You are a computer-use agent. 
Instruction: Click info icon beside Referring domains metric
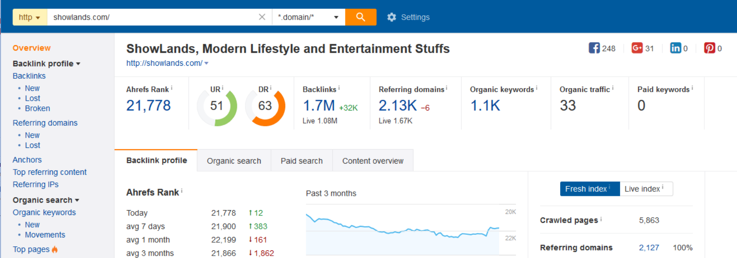446,88
